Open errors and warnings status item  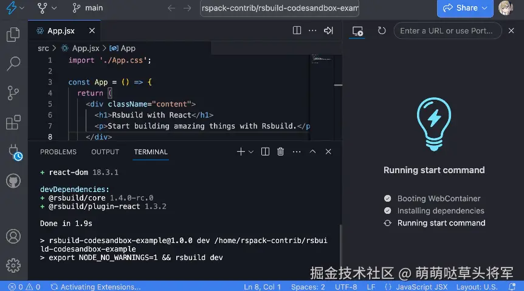click(24, 287)
